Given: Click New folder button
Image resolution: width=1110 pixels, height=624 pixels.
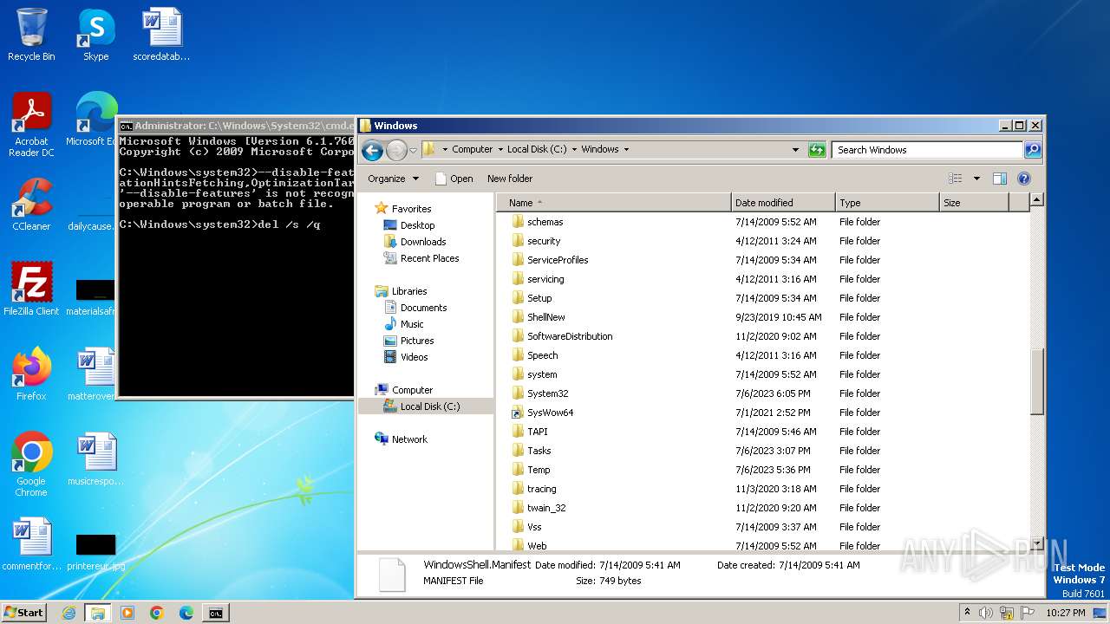Looking at the screenshot, I should (x=510, y=179).
